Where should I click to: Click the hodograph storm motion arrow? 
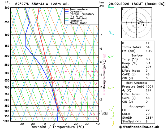coord(138,23)
